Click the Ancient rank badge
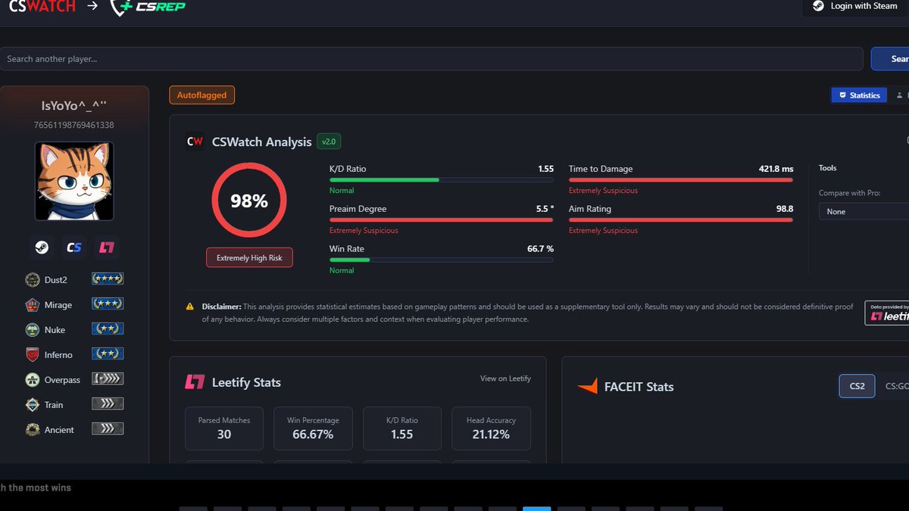This screenshot has width=909, height=511. click(x=108, y=428)
